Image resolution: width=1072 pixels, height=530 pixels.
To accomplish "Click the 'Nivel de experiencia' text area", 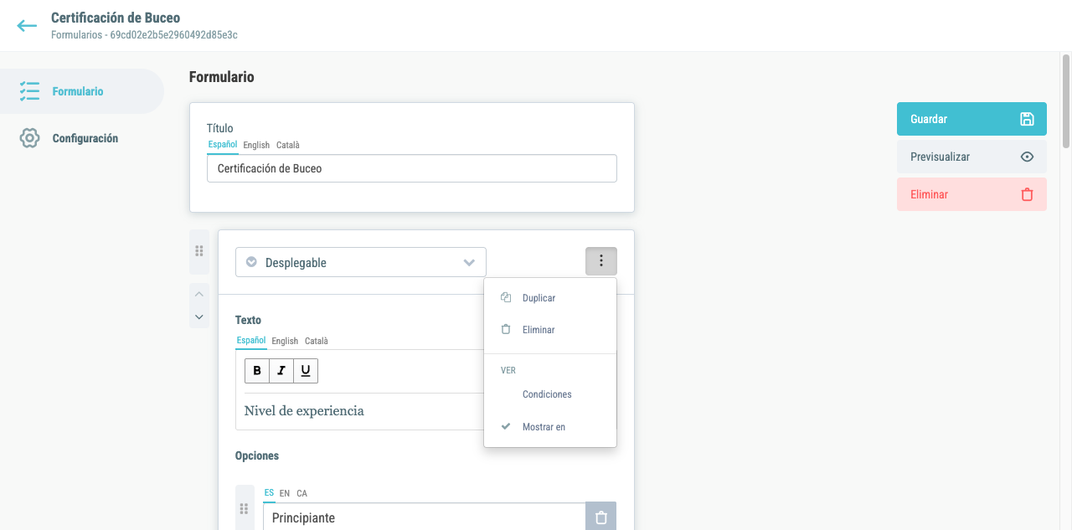I will pos(364,411).
